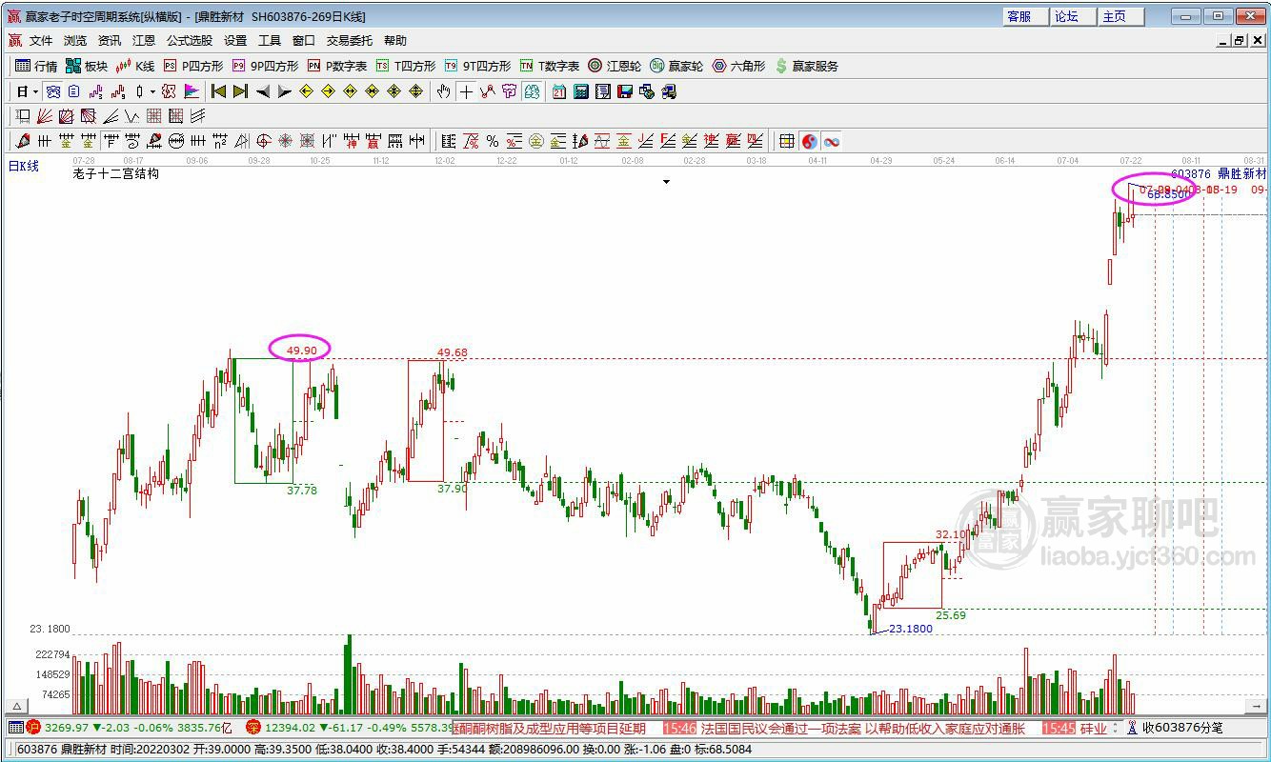Click the left scroll arrow below the volume chart
Screen dimensions: 1271x762
(x=16, y=707)
